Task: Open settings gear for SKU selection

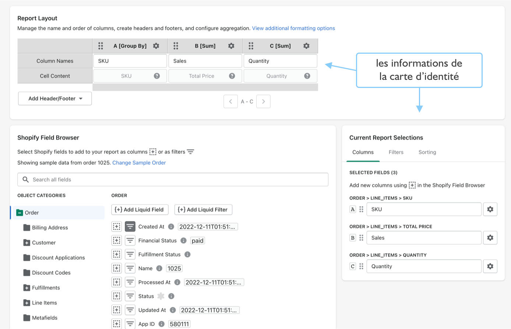Action: click(490, 209)
